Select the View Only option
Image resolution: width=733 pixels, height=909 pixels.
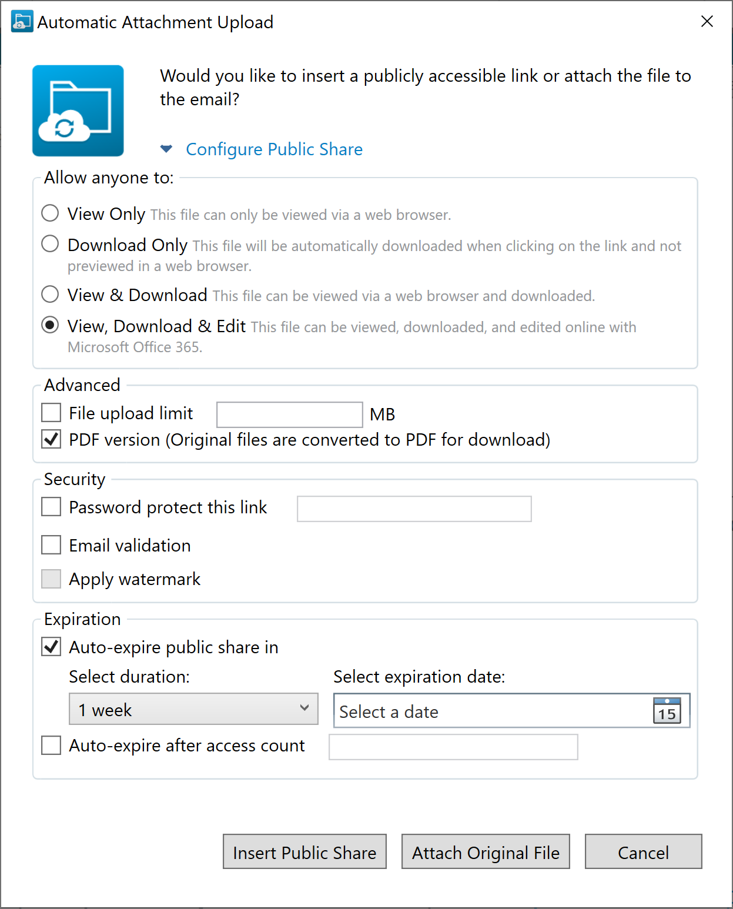click(51, 213)
